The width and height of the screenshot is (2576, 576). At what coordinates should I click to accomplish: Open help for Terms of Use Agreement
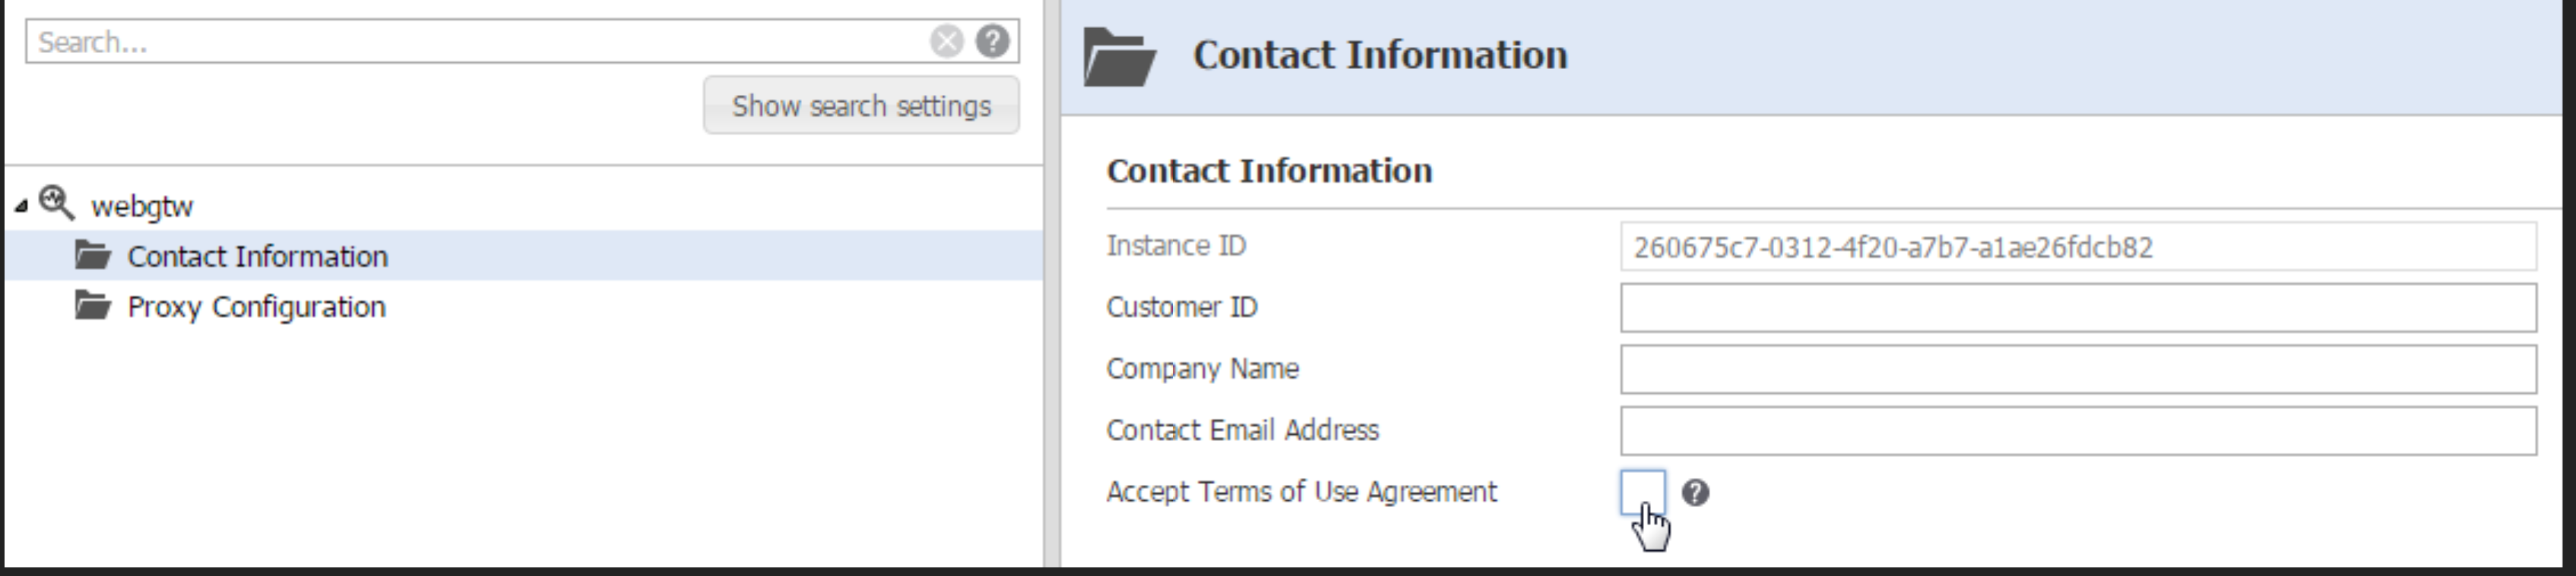[x=1695, y=493]
